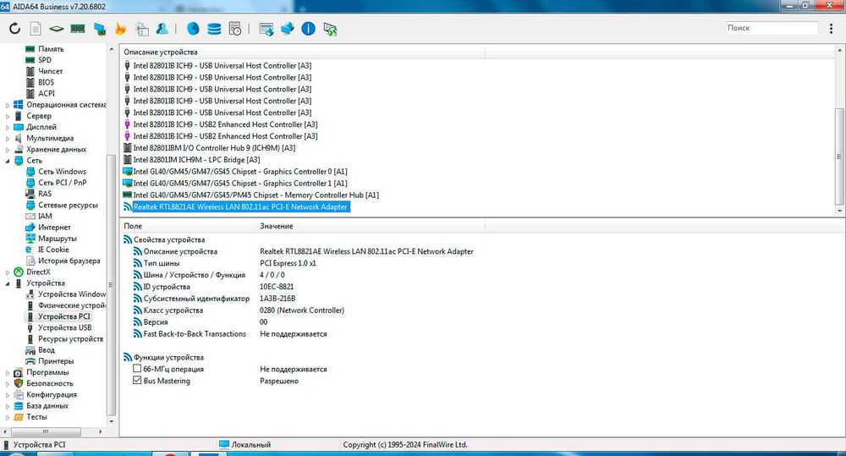Viewport: 846px width, 456px height.
Task: Expand the Операционная система node
Action: coord(8,105)
